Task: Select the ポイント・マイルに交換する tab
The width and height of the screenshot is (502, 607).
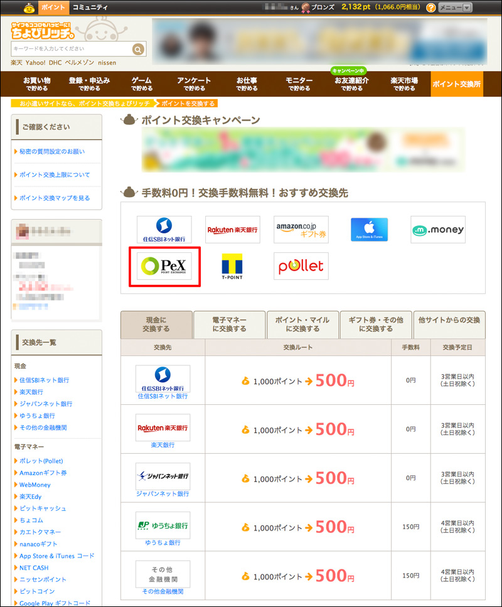Action: [x=302, y=325]
